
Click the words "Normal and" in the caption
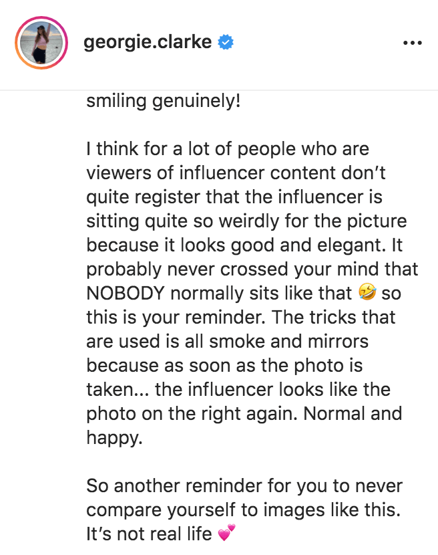coord(353,413)
